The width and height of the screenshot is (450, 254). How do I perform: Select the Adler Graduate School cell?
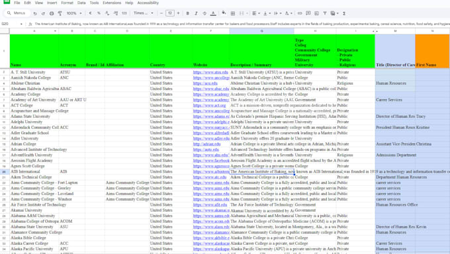[x=34, y=133]
